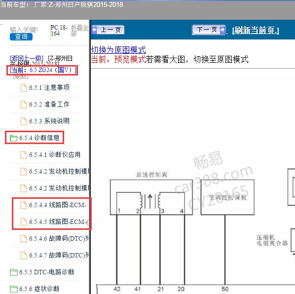295x294 pixels.
Task: Go to next page with 下一页
Action: 209,30
